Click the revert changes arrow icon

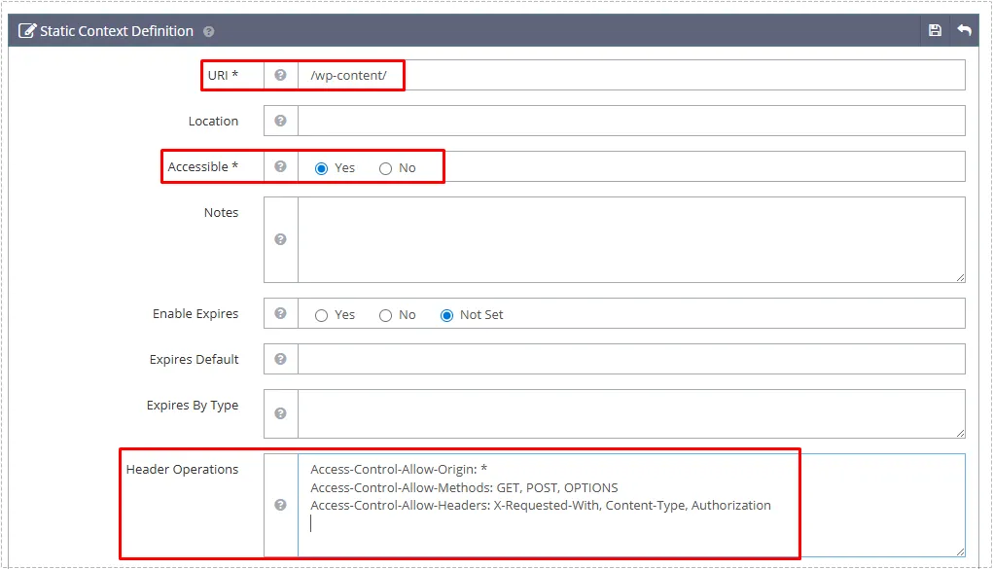click(964, 30)
